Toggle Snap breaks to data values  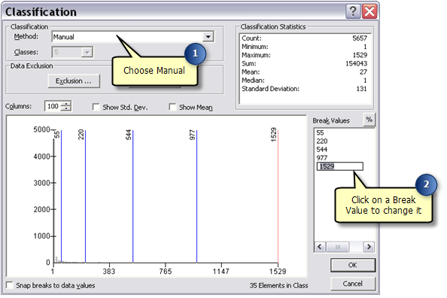click(x=10, y=285)
